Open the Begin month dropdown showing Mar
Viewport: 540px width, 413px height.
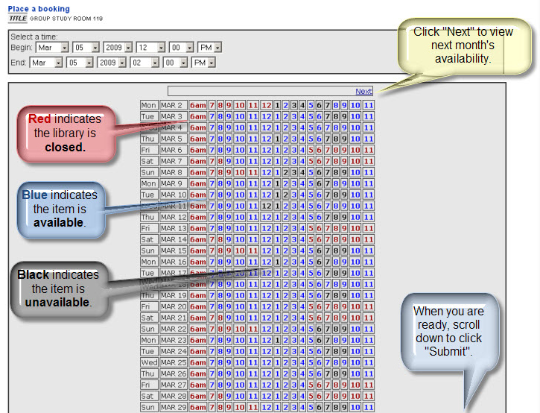point(52,48)
